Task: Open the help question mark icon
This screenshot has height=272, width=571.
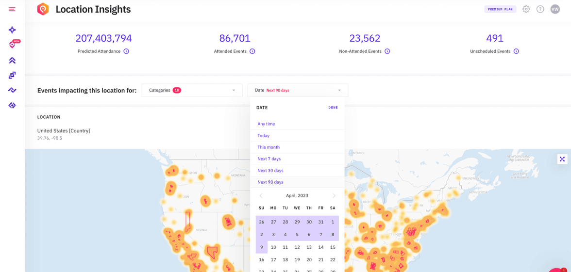Action: coord(540,9)
